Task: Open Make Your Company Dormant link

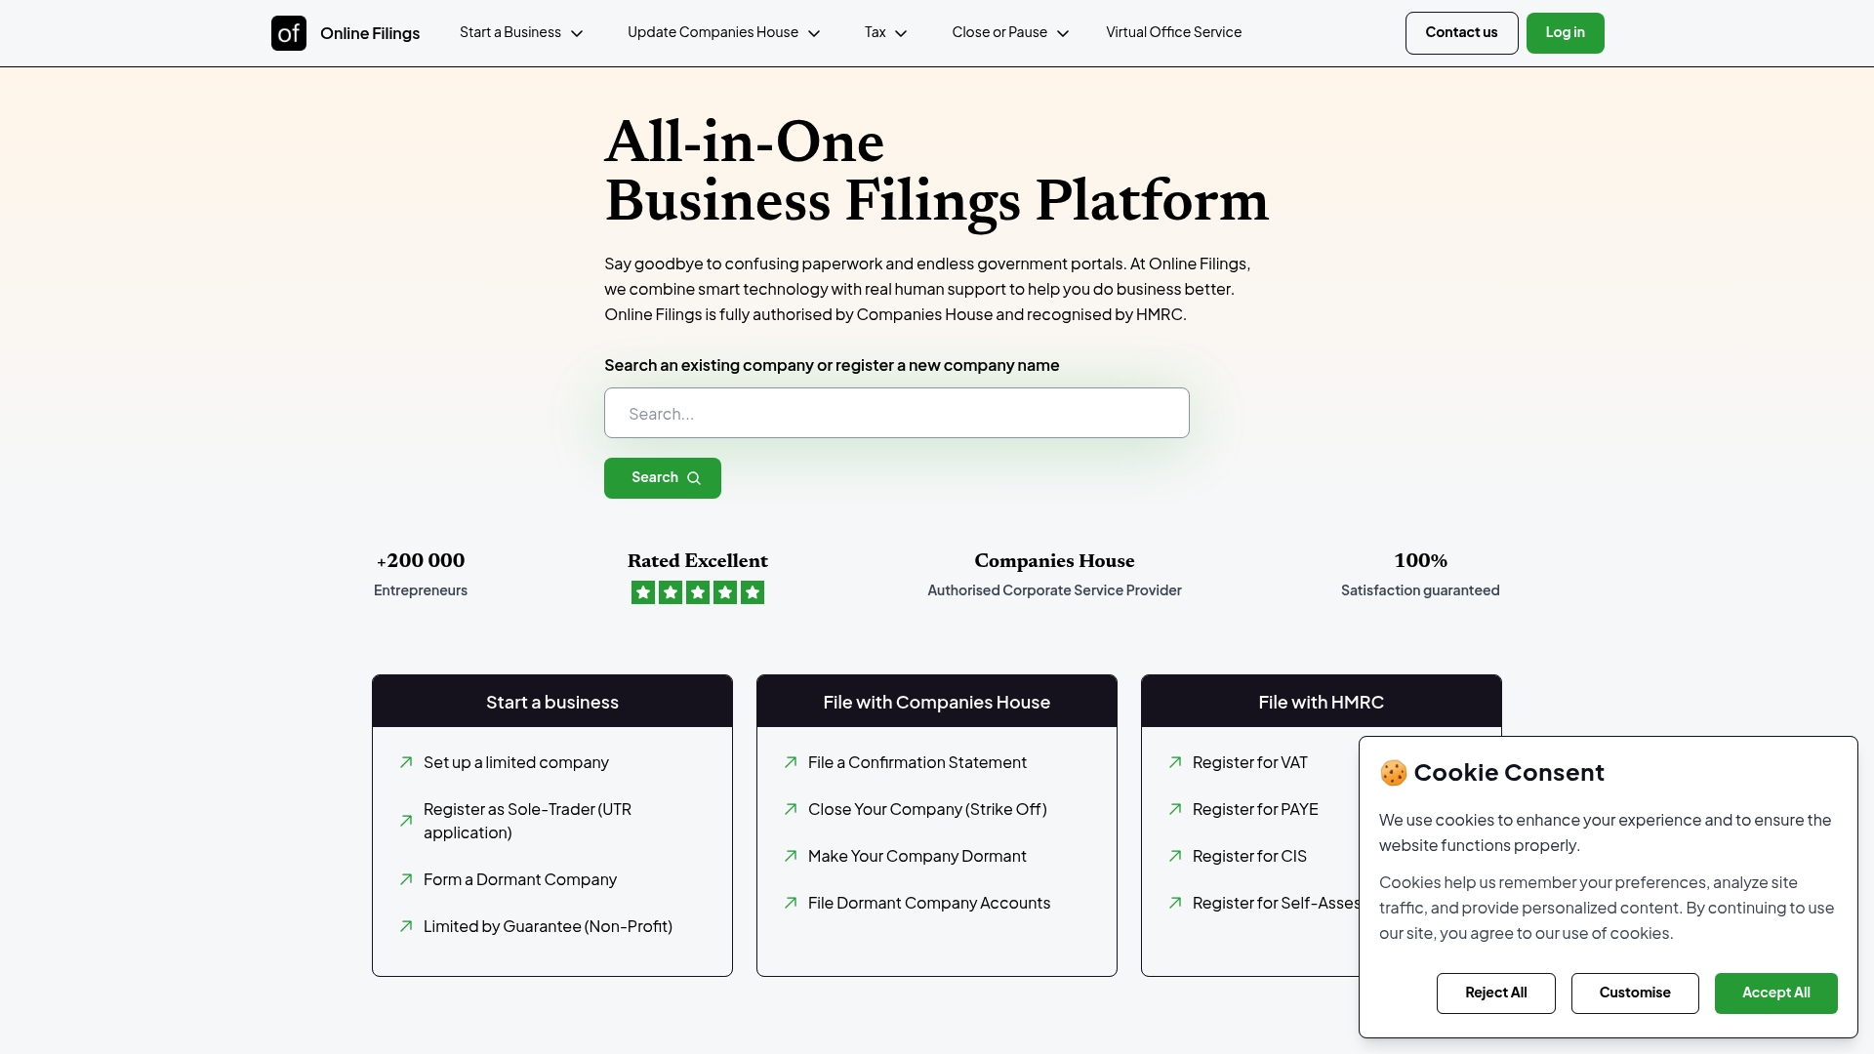Action: 917,856
